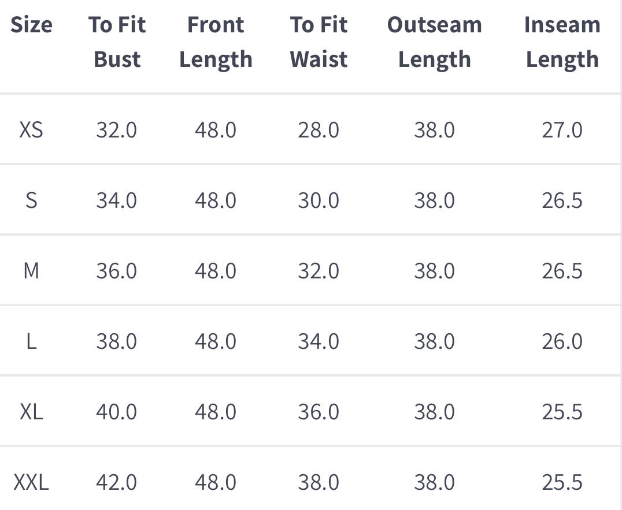Click the 36.0 bust value for M
Screen dimensions: 622x510
(117, 271)
